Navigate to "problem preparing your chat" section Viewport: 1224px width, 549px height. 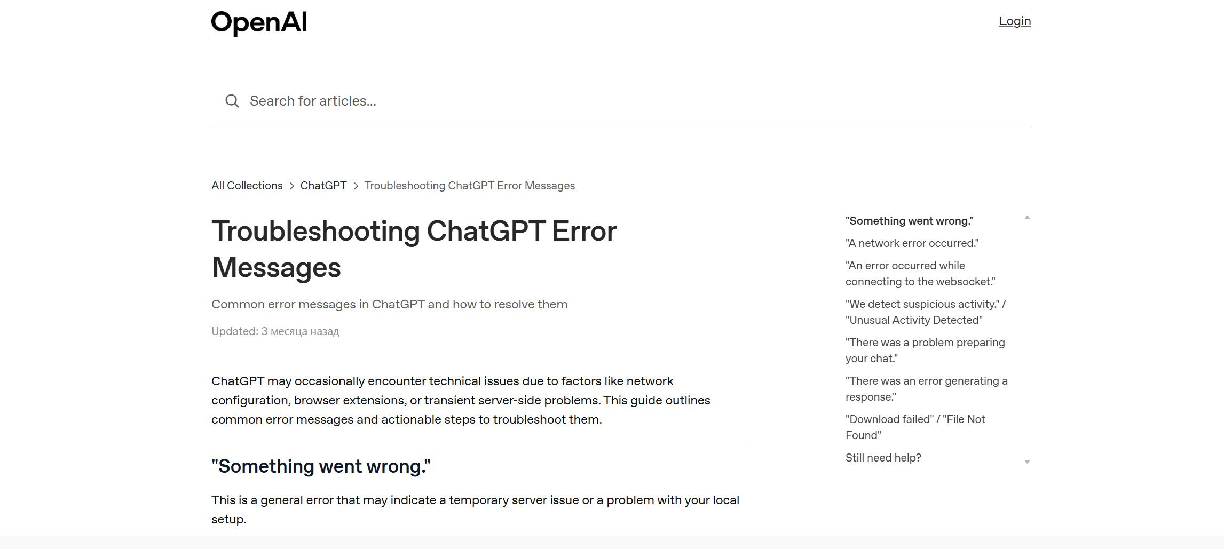925,351
